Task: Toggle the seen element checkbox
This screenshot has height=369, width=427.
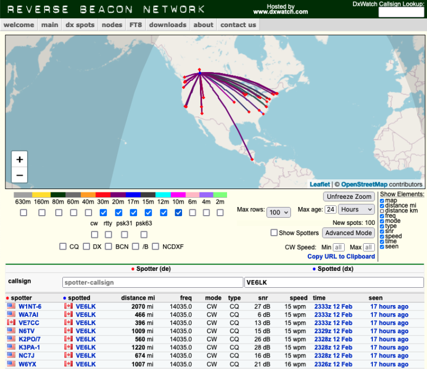Action: click(382, 247)
